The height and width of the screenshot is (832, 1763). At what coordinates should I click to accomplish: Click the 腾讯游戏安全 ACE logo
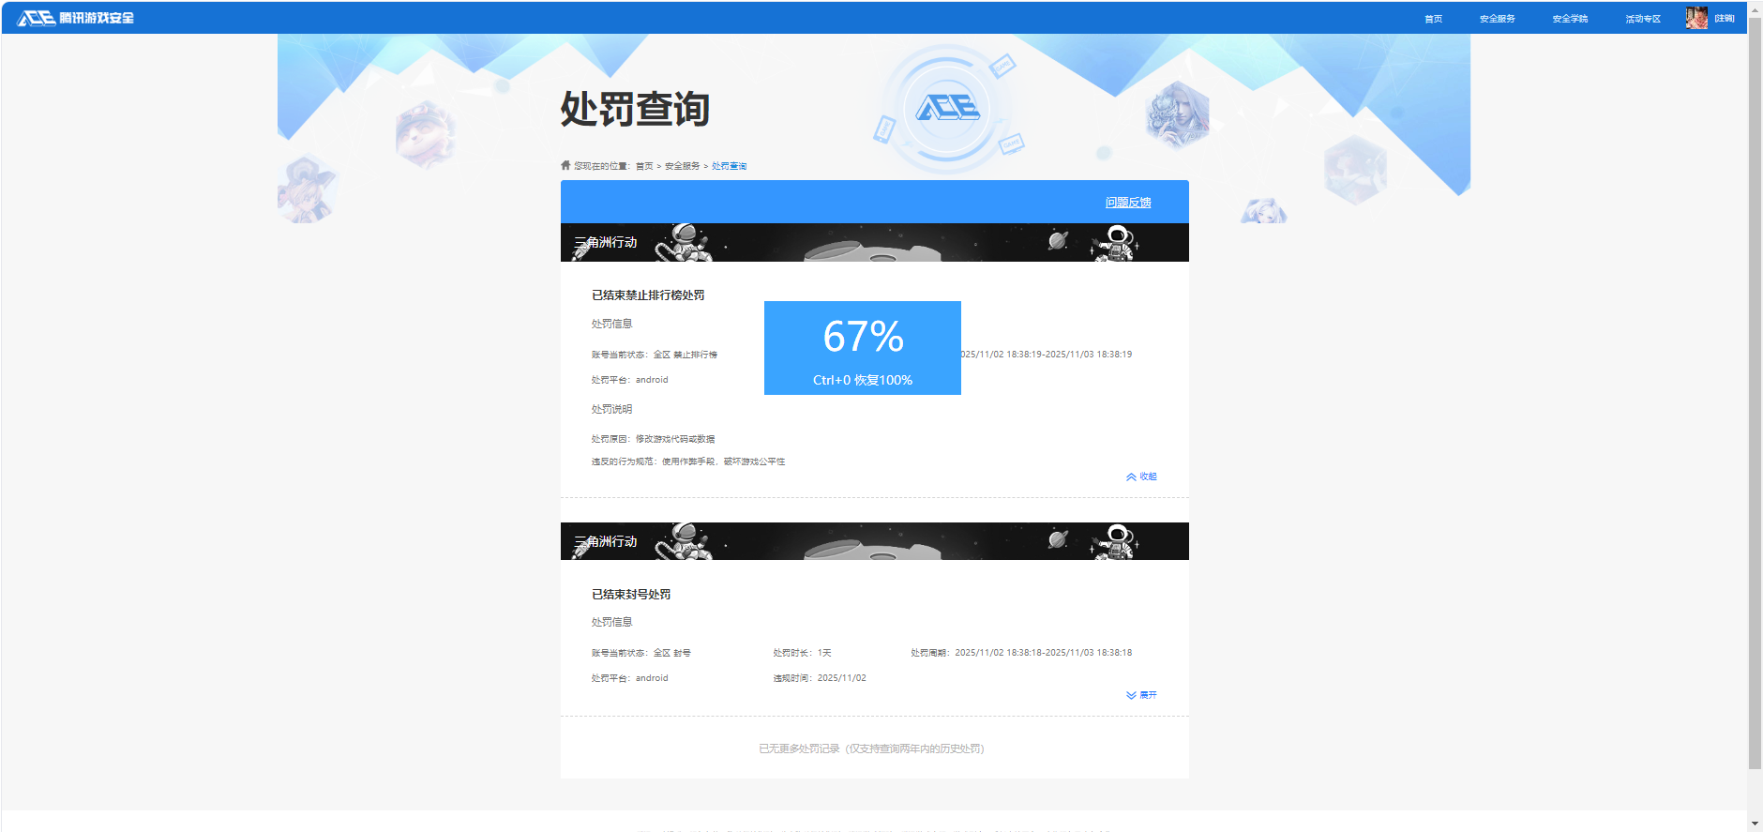point(76,18)
